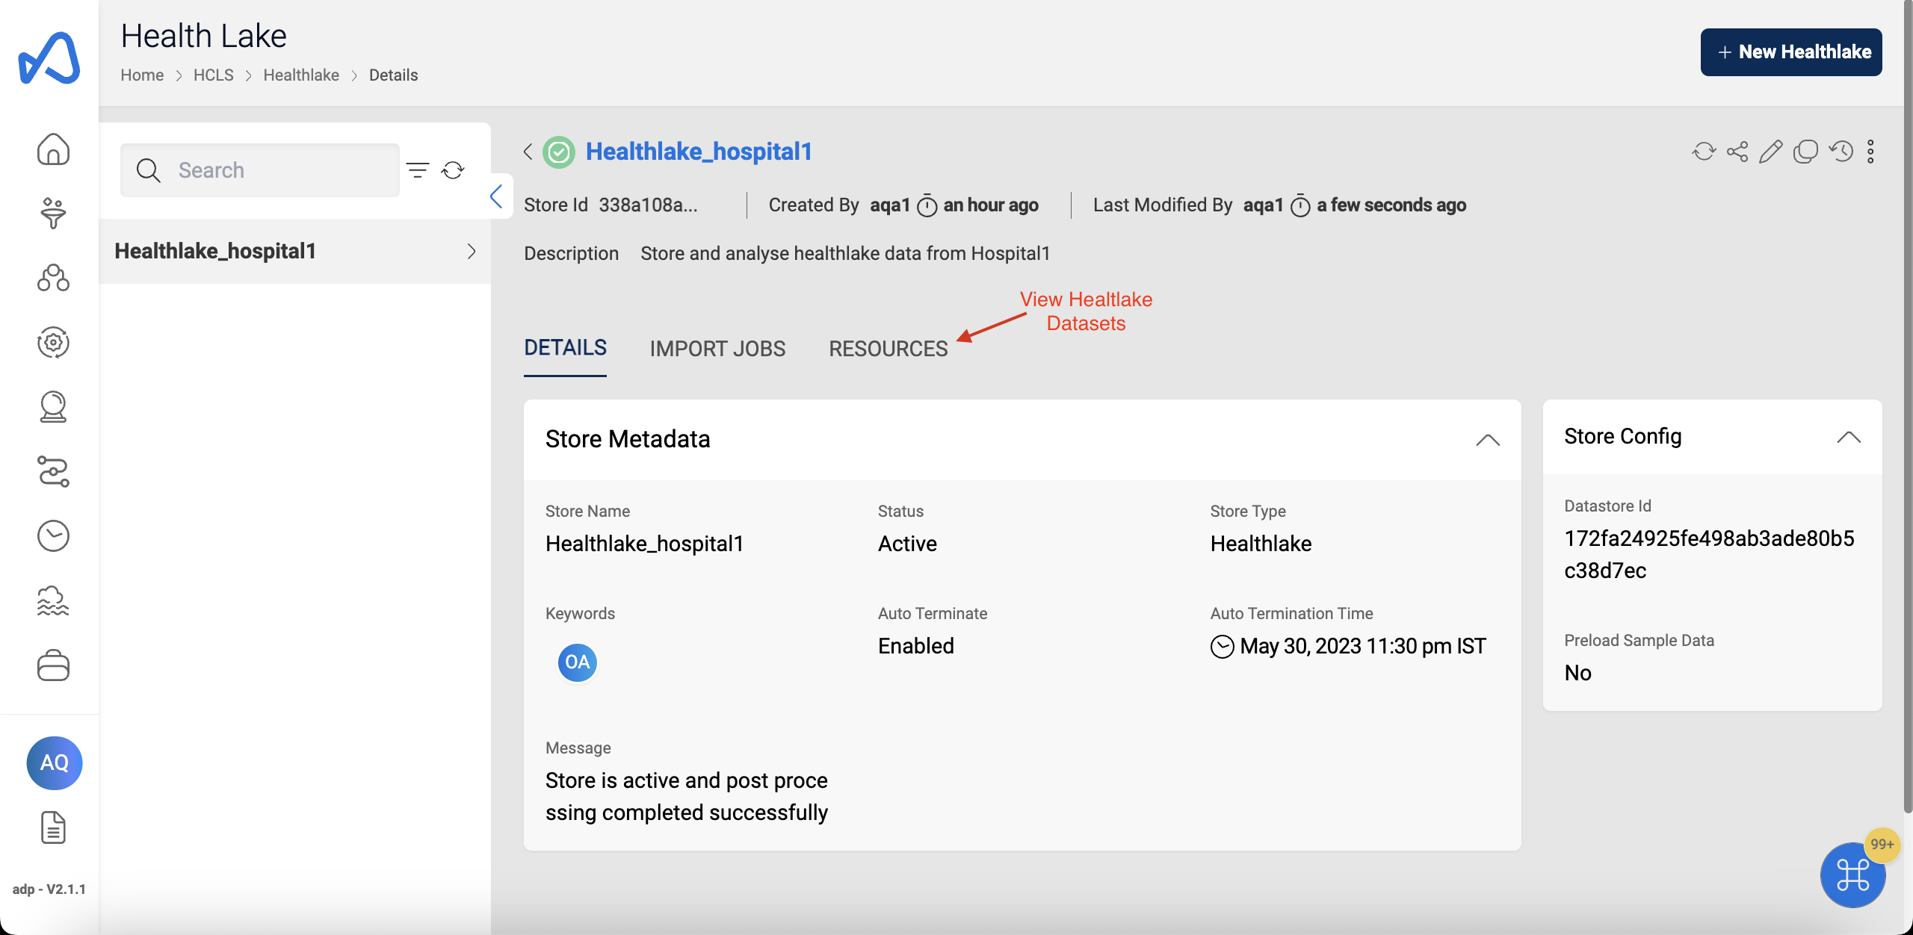Image resolution: width=1913 pixels, height=935 pixels.
Task: Go to HCLS breadcrumb
Action: tap(214, 75)
